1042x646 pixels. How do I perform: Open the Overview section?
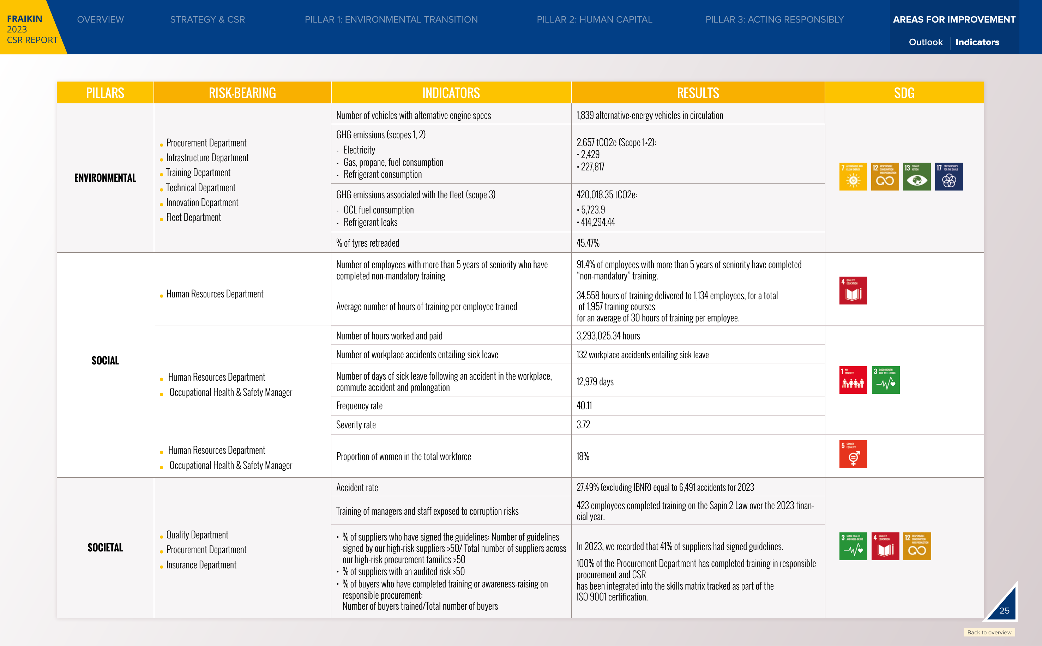(x=101, y=20)
